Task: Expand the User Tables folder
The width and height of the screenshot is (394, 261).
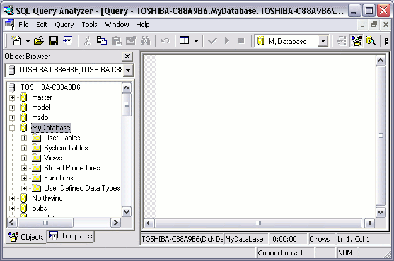Action: [24, 138]
